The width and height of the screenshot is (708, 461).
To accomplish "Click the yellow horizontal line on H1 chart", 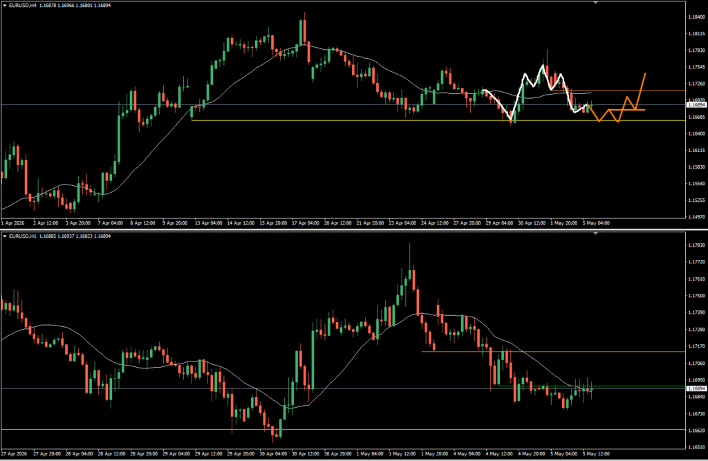I will (x=343, y=429).
